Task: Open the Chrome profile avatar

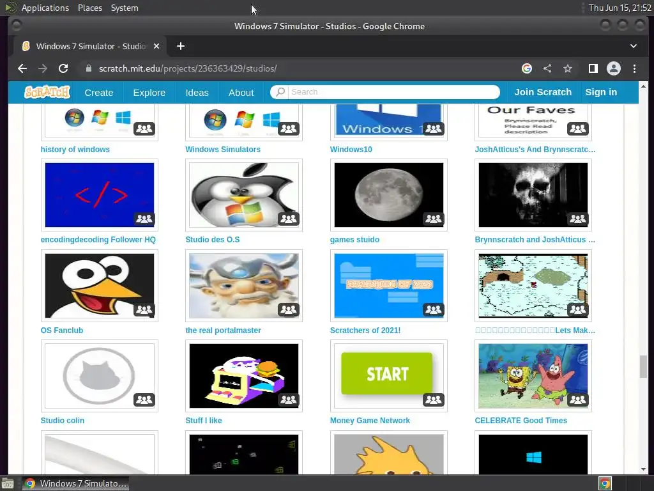Action: 614,68
